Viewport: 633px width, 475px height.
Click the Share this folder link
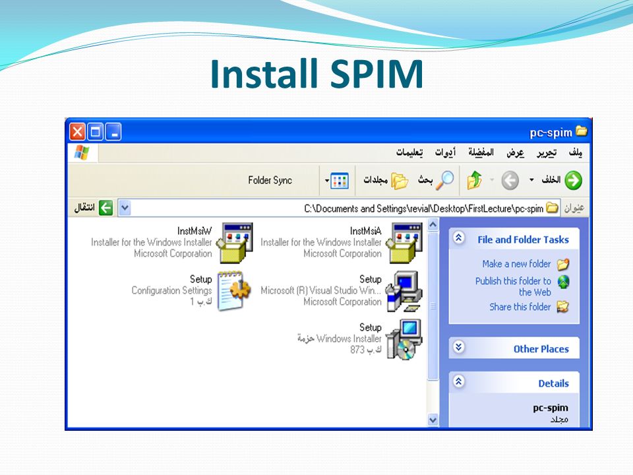coord(520,307)
